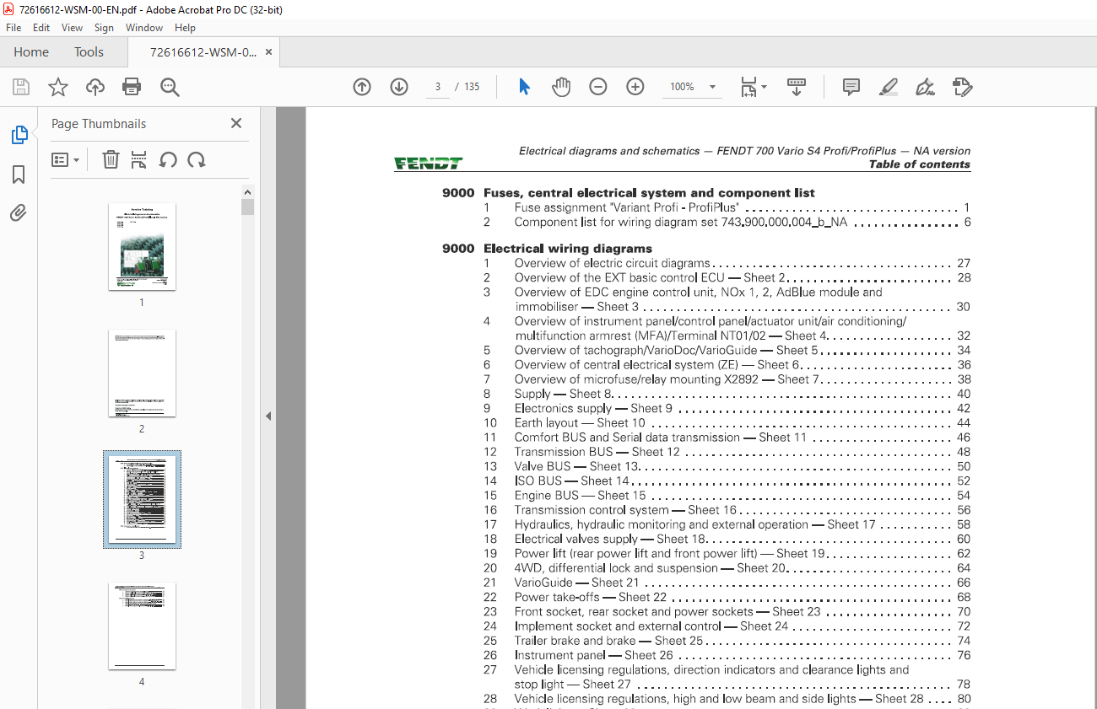Open the fit page options icon
Screen dimensions: 1097x709
(753, 87)
